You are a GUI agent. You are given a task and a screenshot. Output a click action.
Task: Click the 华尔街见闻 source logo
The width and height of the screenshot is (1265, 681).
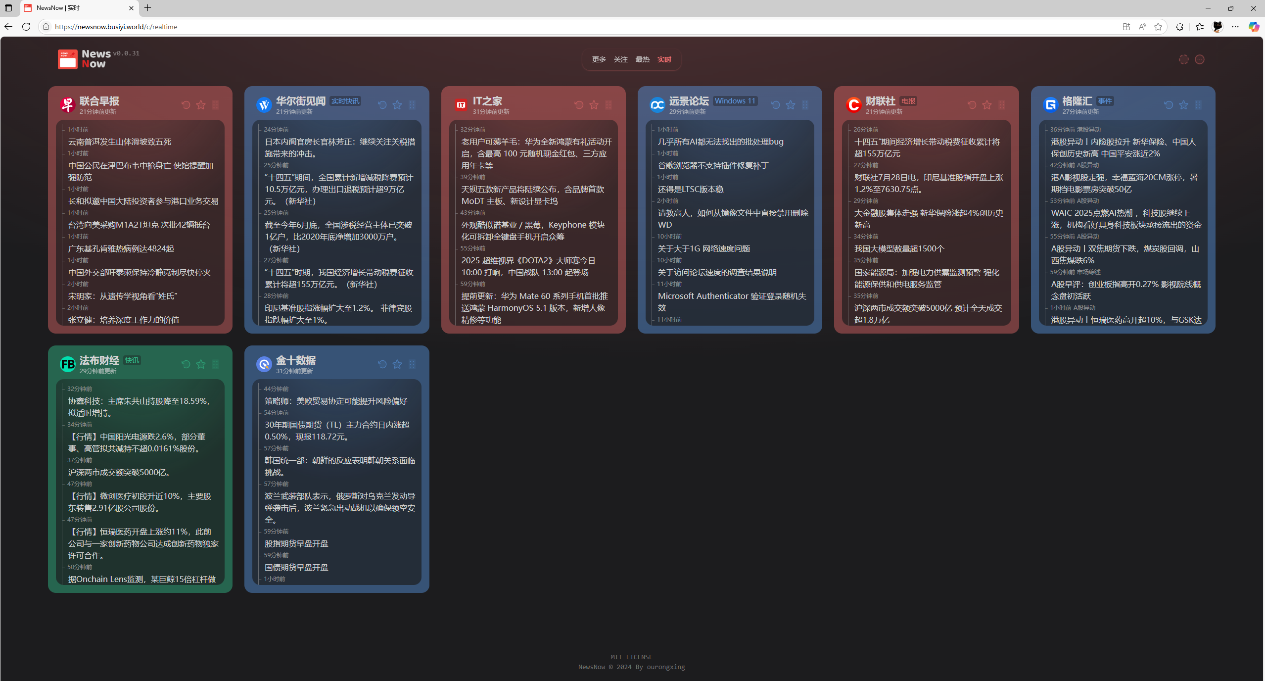[264, 105]
